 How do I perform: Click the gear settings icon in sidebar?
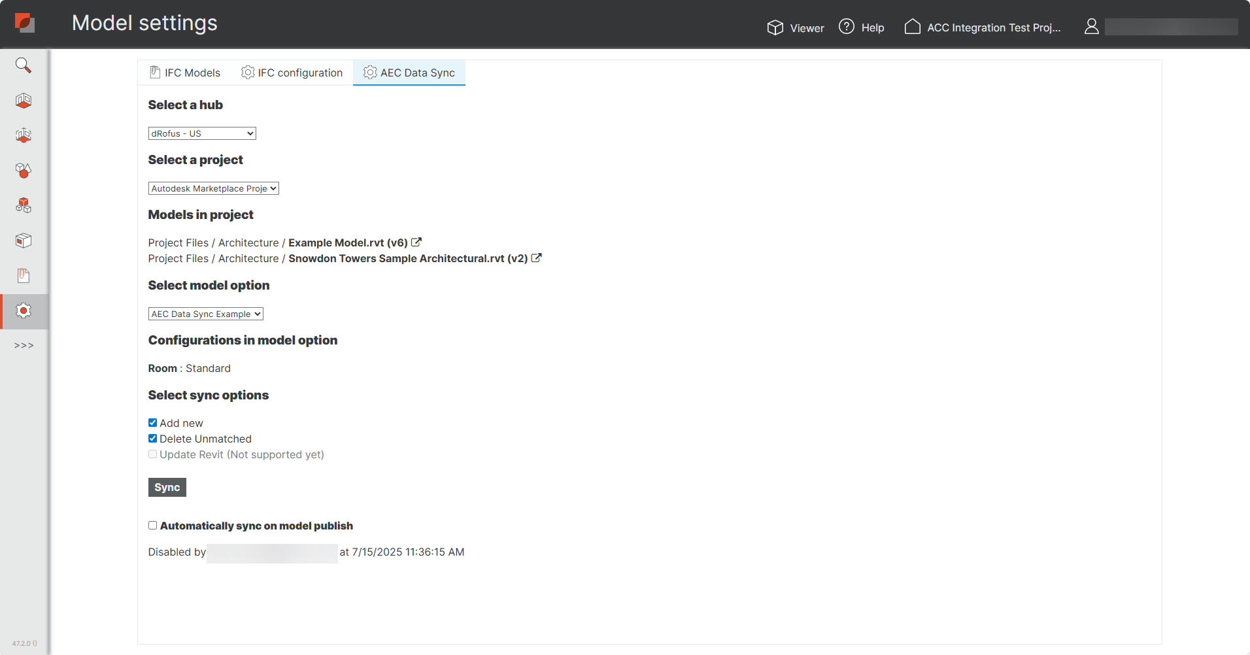[x=24, y=311]
